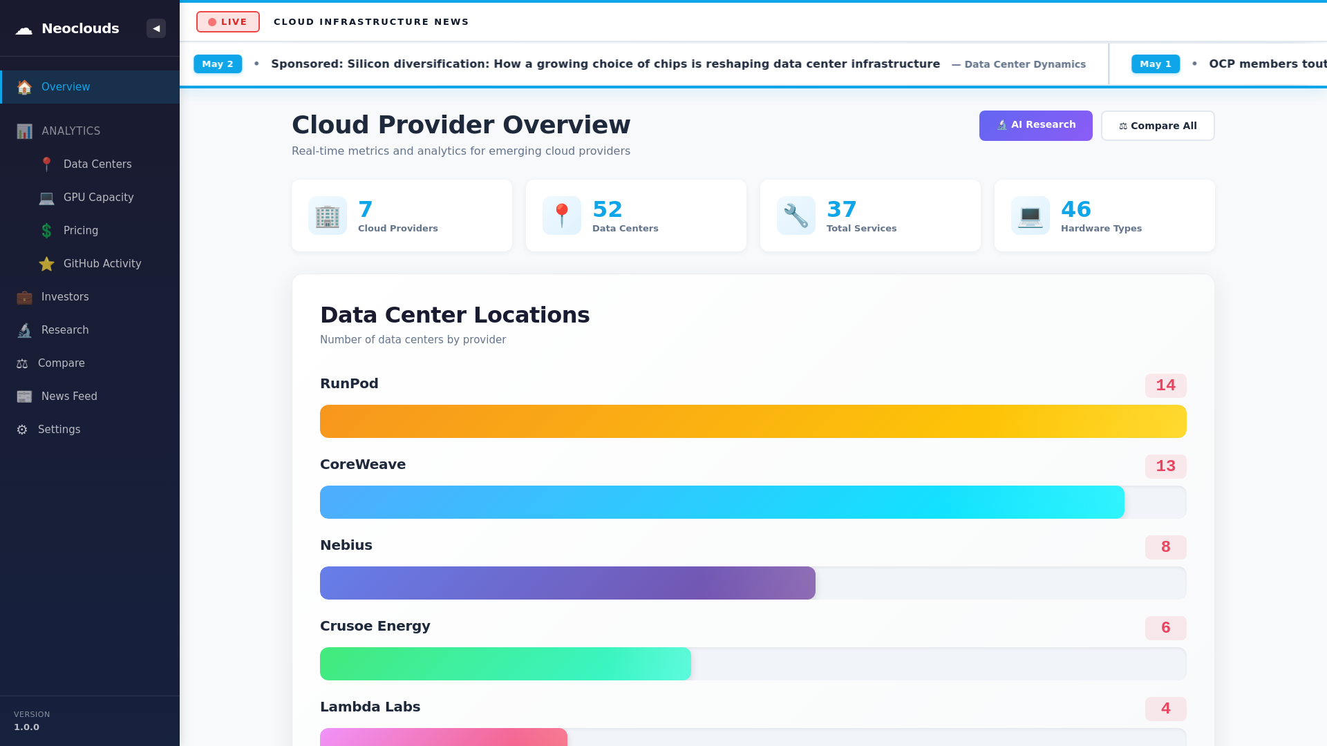Click the CoreWeave count badge 13

[x=1166, y=466]
